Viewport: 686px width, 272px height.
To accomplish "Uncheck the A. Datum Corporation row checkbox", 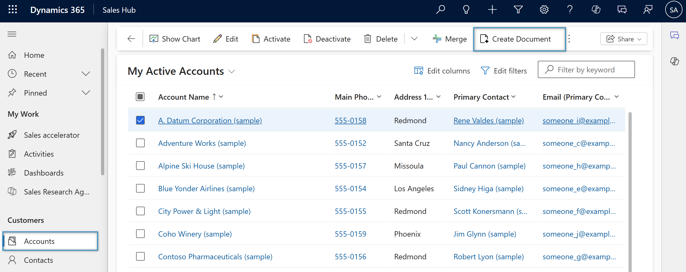I will point(140,120).
